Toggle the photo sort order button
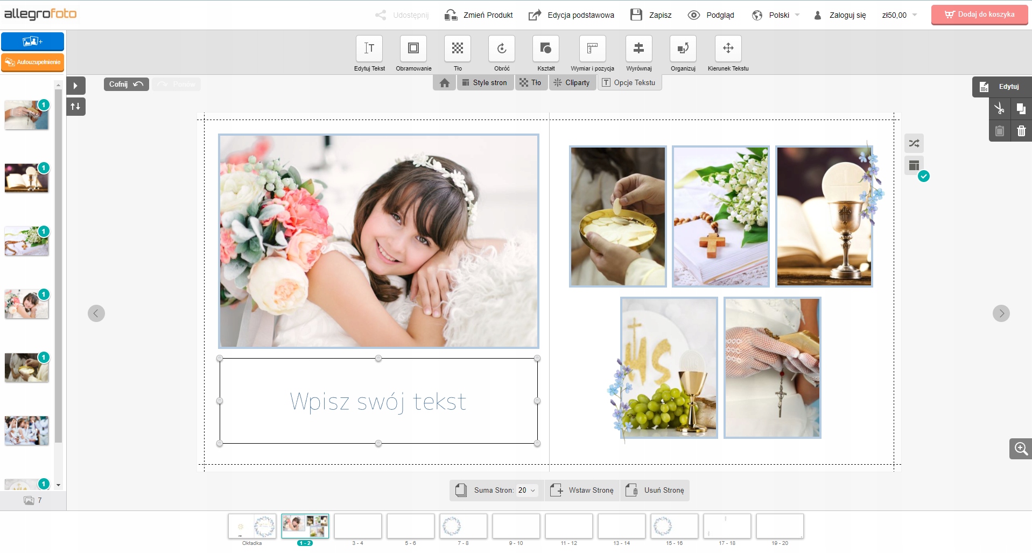The image size is (1032, 553). (76, 107)
